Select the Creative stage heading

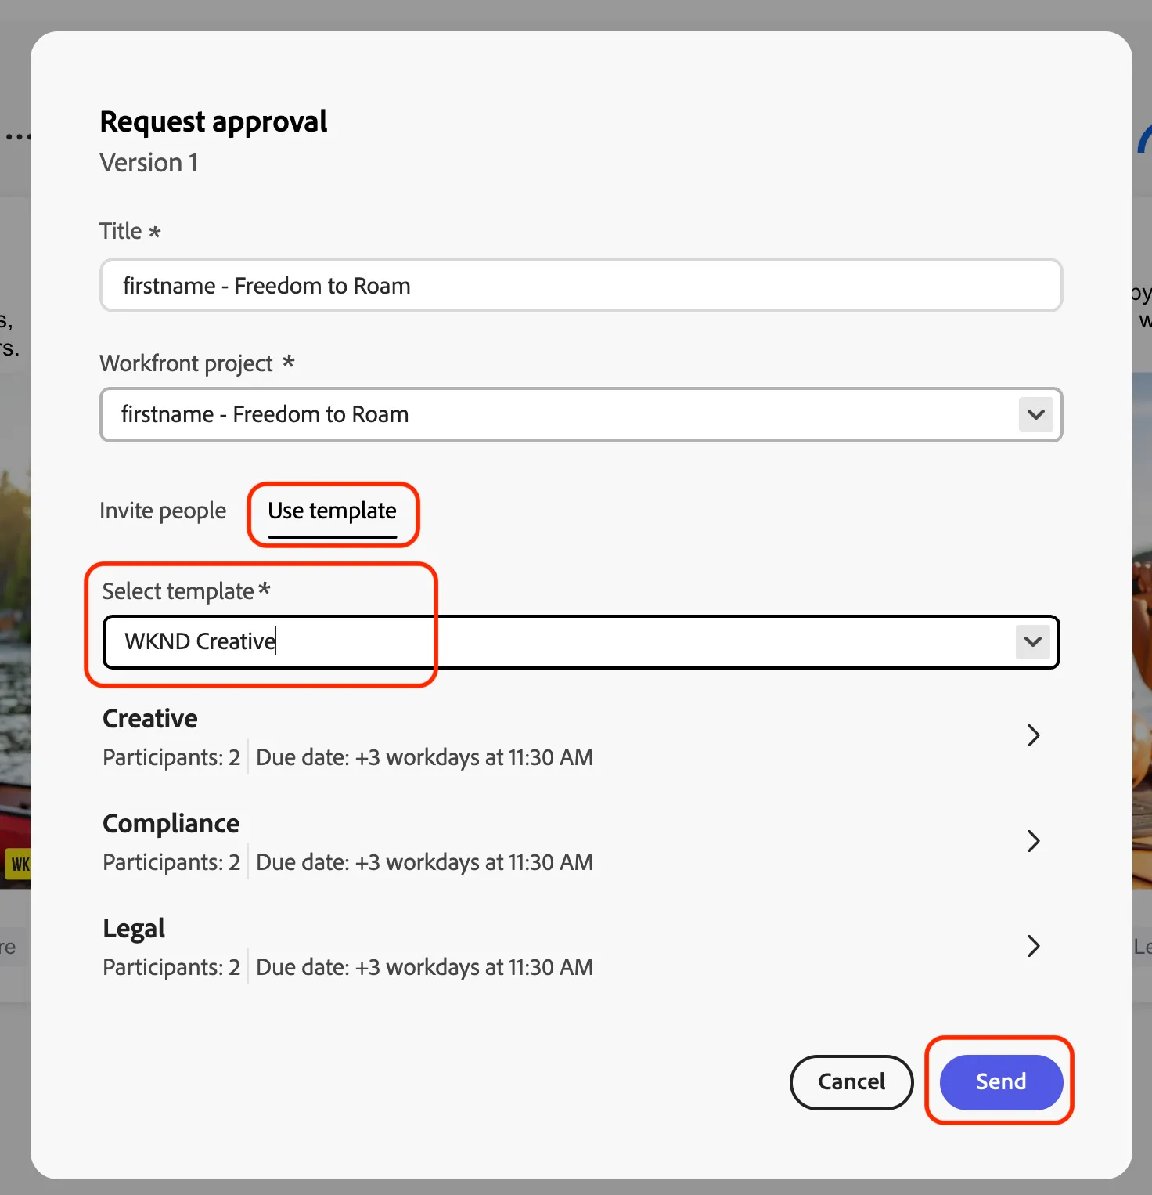pos(150,718)
